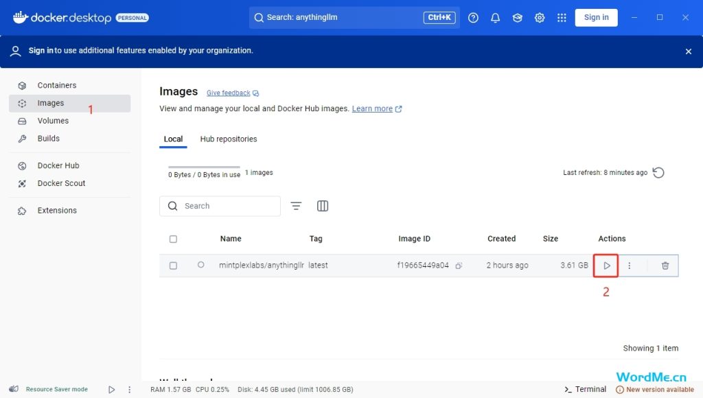Click the CPU 0.25% status
Image resolution: width=703 pixels, height=398 pixels.
(x=212, y=390)
